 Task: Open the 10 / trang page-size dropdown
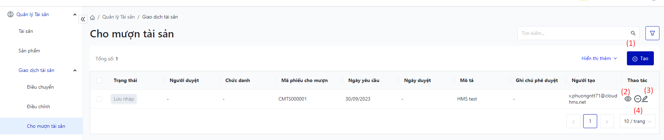[637, 121]
